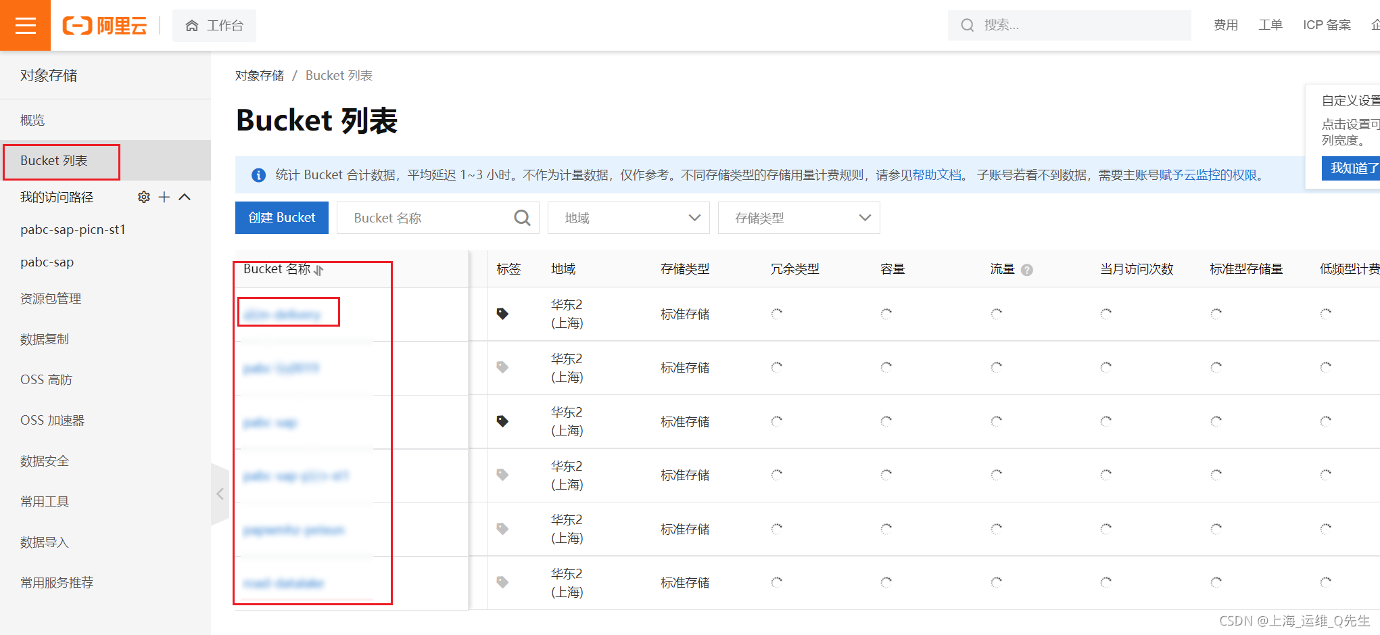Click the 当月访问次数 column header

click(x=1137, y=269)
